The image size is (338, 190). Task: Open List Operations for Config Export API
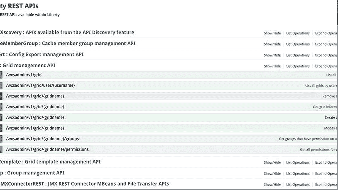tap(298, 55)
